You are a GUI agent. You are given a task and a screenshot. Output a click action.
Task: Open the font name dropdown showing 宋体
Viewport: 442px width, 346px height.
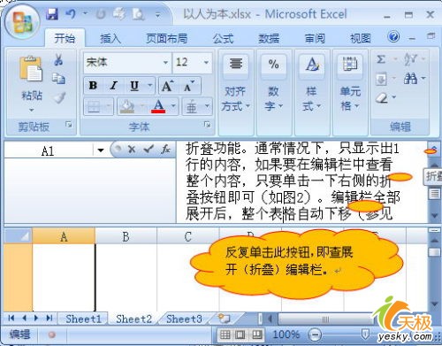165,63
